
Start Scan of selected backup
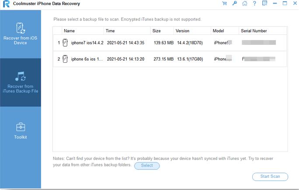pyautogui.click(x=270, y=176)
